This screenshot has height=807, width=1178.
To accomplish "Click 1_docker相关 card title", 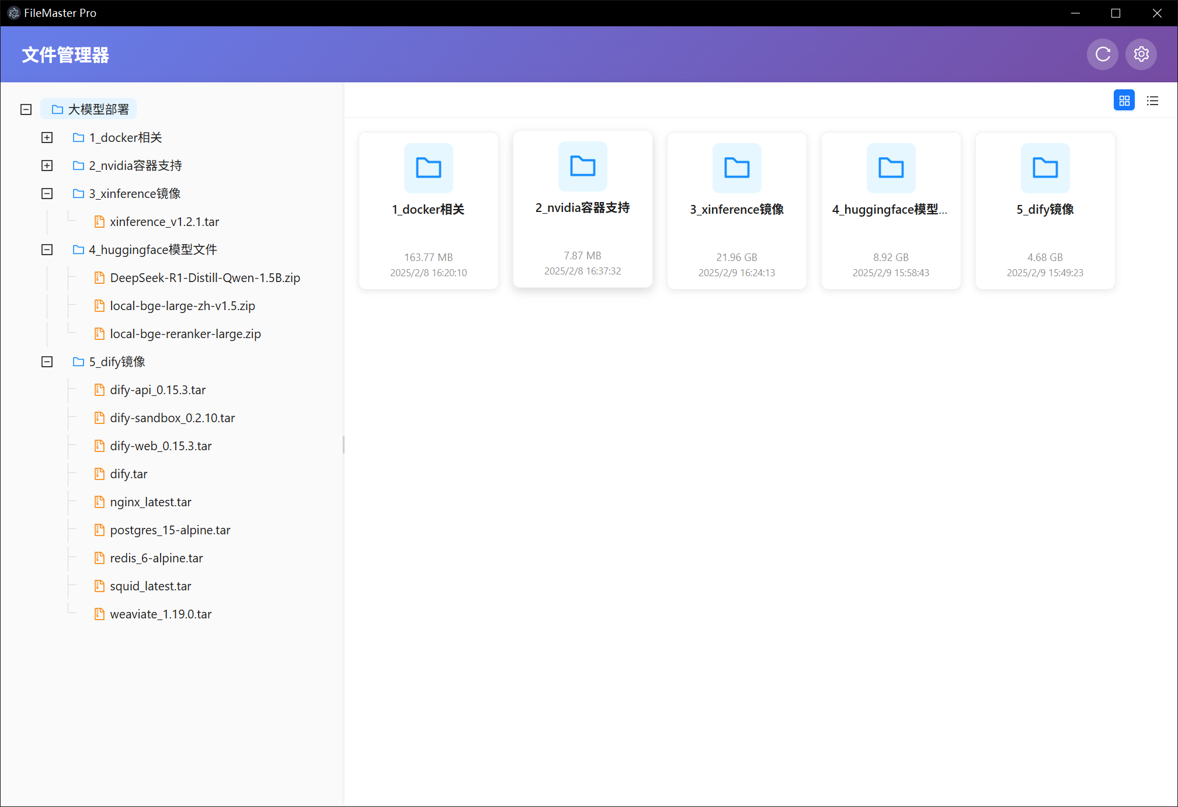I will [428, 209].
